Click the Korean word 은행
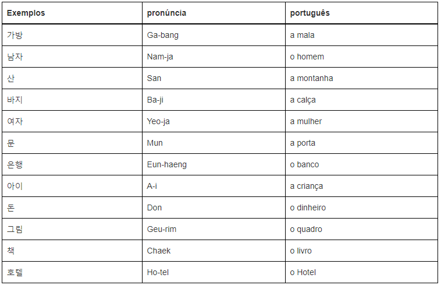The width and height of the screenshot is (441, 285). pyautogui.click(x=15, y=164)
